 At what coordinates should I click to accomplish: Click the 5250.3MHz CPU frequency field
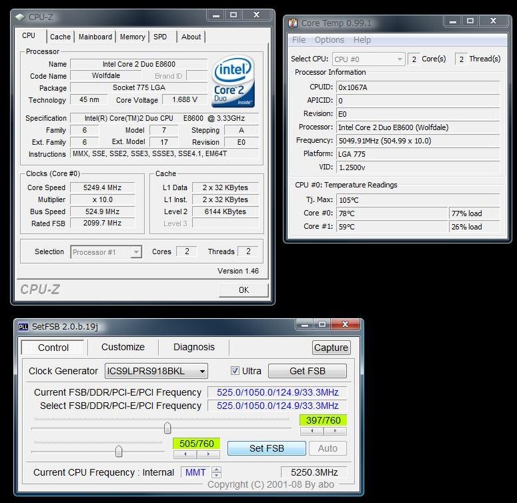(314, 472)
